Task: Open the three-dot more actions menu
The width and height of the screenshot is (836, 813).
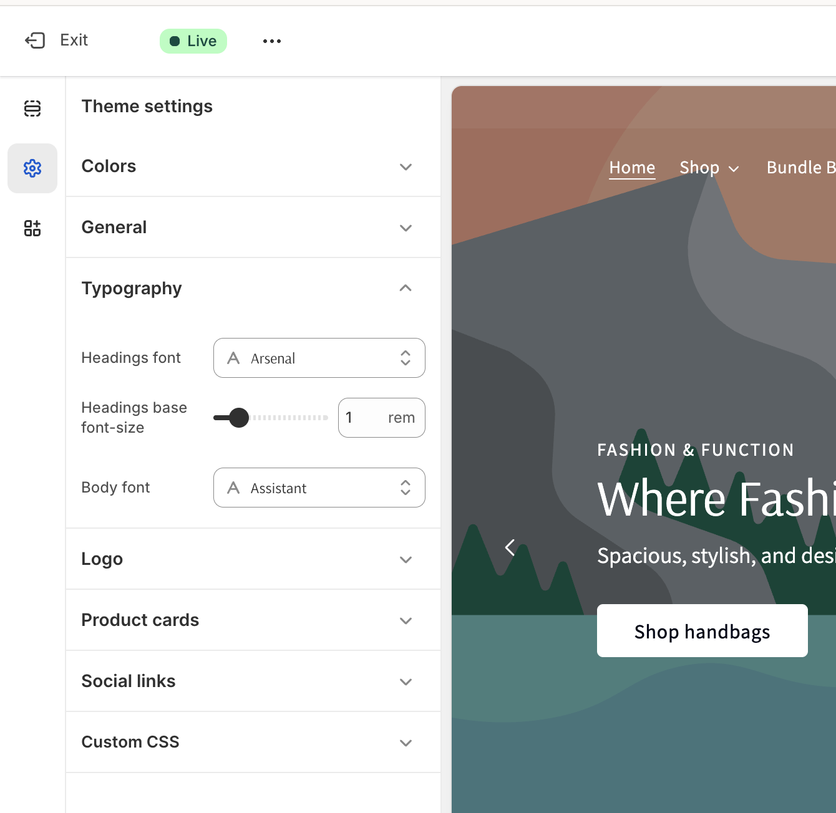Action: pyautogui.click(x=272, y=41)
